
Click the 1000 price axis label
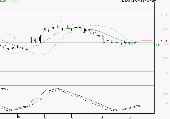pyautogui.click(x=165, y=44)
